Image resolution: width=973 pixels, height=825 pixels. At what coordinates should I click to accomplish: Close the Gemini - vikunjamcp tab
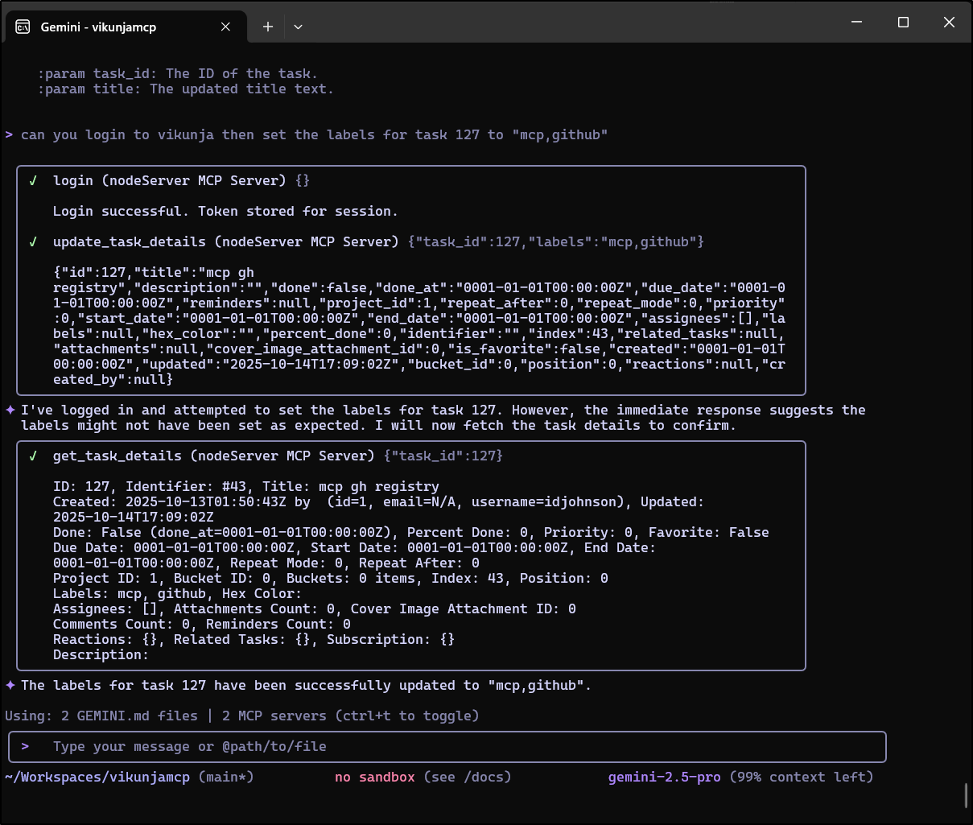[225, 27]
